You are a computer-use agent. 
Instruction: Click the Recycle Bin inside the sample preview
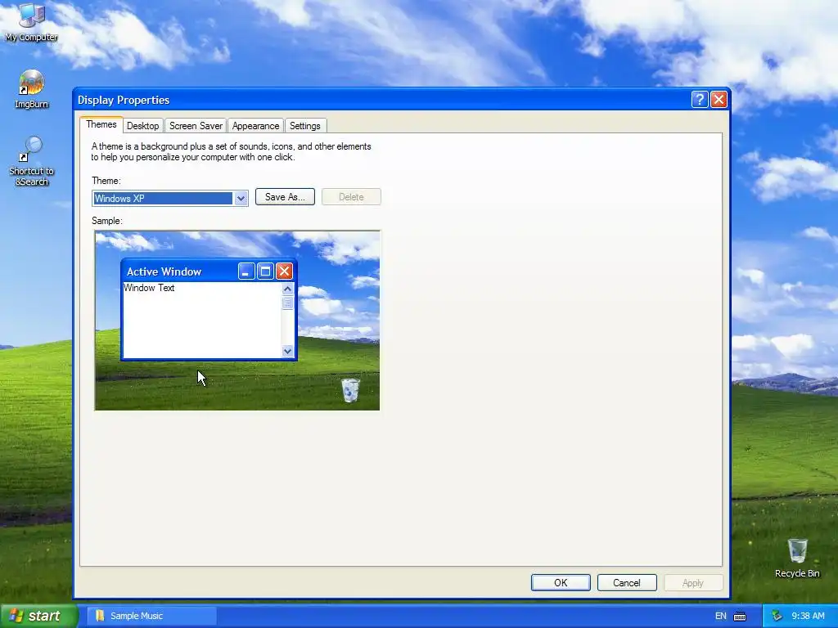(350, 390)
